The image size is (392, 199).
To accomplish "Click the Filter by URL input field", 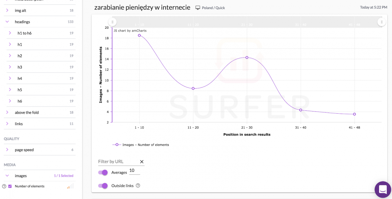I will [x=118, y=162].
